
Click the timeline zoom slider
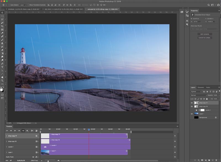(50, 161)
